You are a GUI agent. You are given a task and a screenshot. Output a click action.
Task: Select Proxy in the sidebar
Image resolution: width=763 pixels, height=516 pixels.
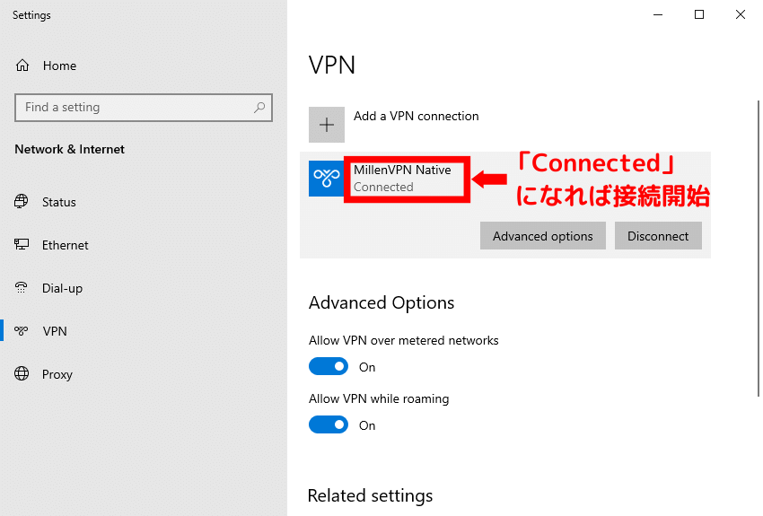click(x=57, y=374)
